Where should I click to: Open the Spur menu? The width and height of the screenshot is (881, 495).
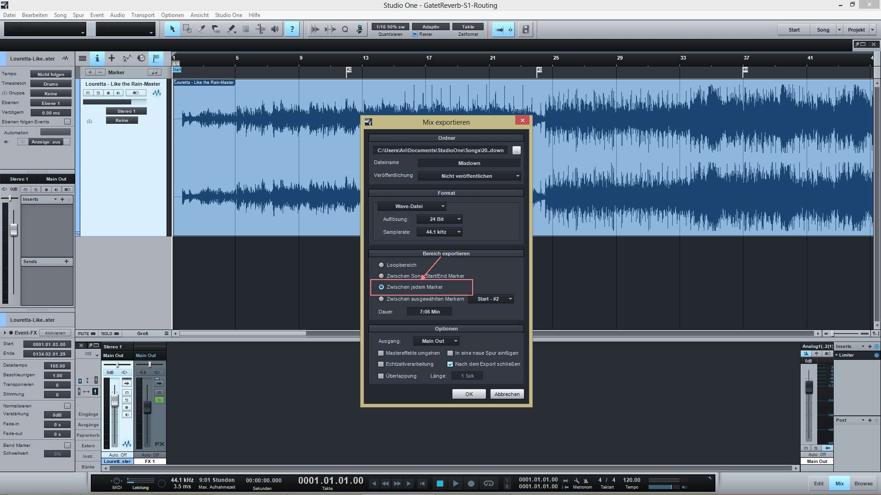click(x=78, y=15)
